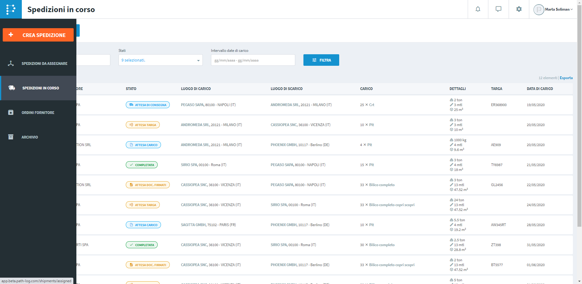The width and height of the screenshot is (582, 284).
Task: Click Attesa doc. firmati badge on GL2456 row
Action: pyautogui.click(x=148, y=185)
